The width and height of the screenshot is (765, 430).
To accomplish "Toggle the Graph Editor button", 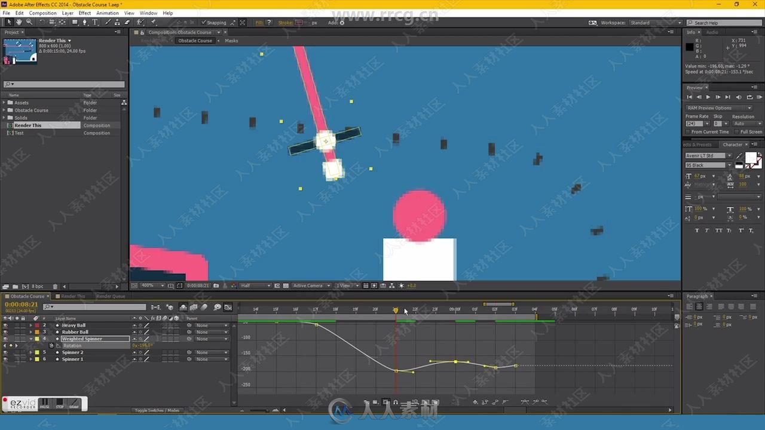I will click(x=228, y=307).
